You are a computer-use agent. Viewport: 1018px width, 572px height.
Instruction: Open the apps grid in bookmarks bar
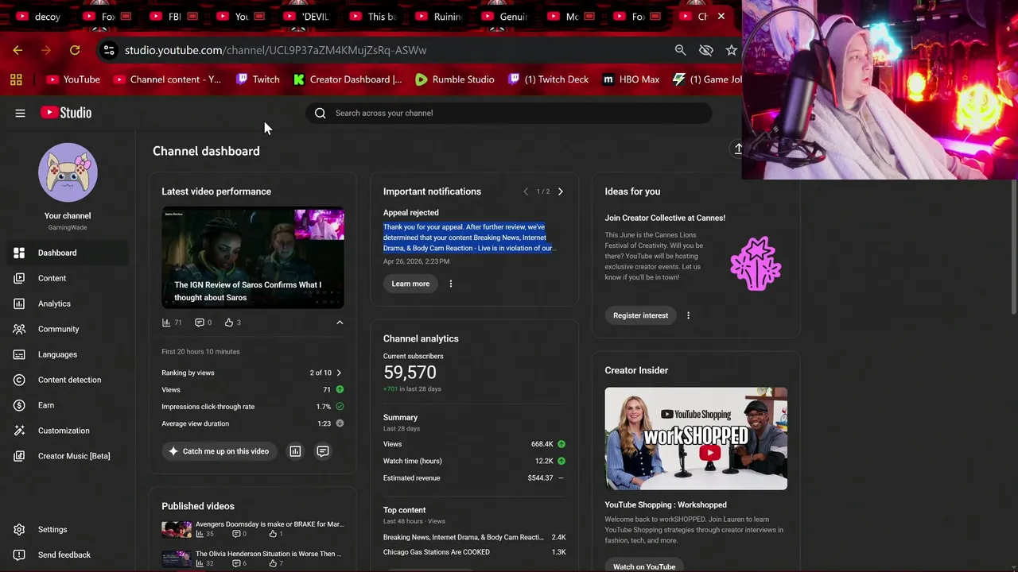click(x=16, y=79)
